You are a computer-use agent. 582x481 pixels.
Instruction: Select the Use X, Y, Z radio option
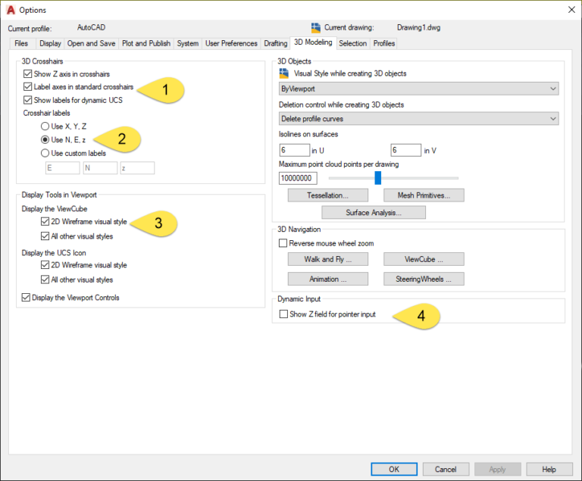point(45,126)
